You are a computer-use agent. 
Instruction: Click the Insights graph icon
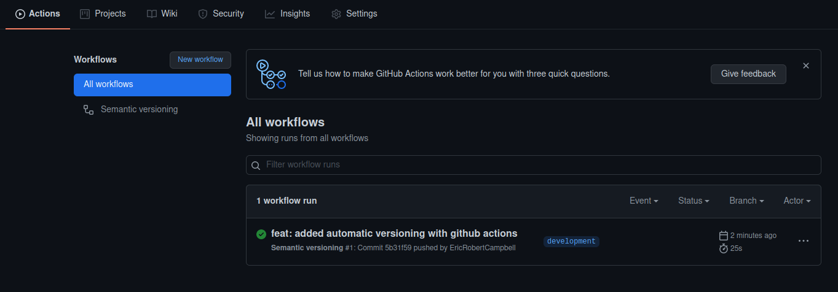tap(269, 13)
